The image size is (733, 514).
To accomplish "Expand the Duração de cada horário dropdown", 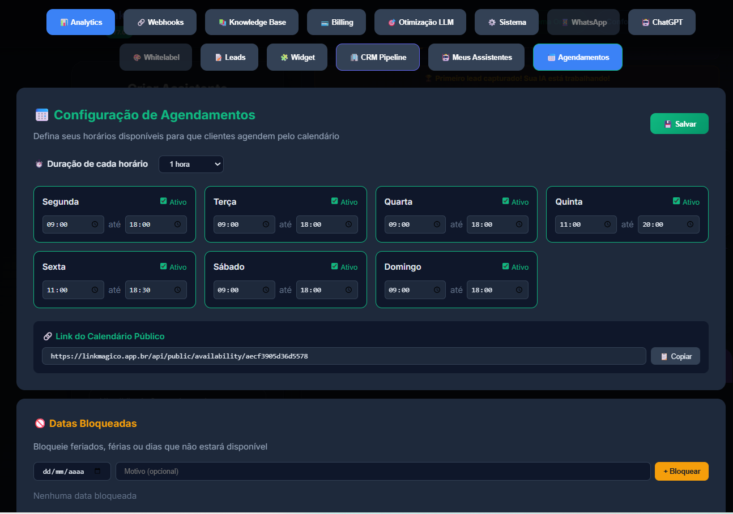I will (x=191, y=164).
